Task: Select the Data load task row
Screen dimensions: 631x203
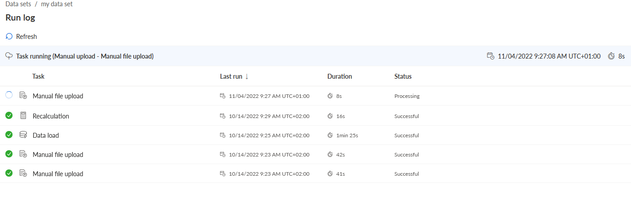Action: [x=315, y=135]
